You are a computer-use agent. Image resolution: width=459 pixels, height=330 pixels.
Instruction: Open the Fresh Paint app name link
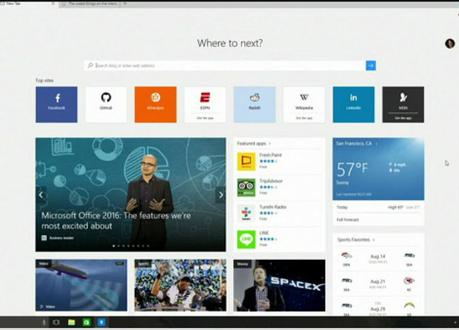(x=270, y=155)
